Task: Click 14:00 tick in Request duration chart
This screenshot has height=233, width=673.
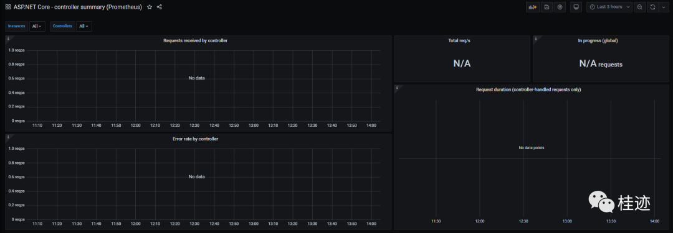Action: [x=654, y=221]
